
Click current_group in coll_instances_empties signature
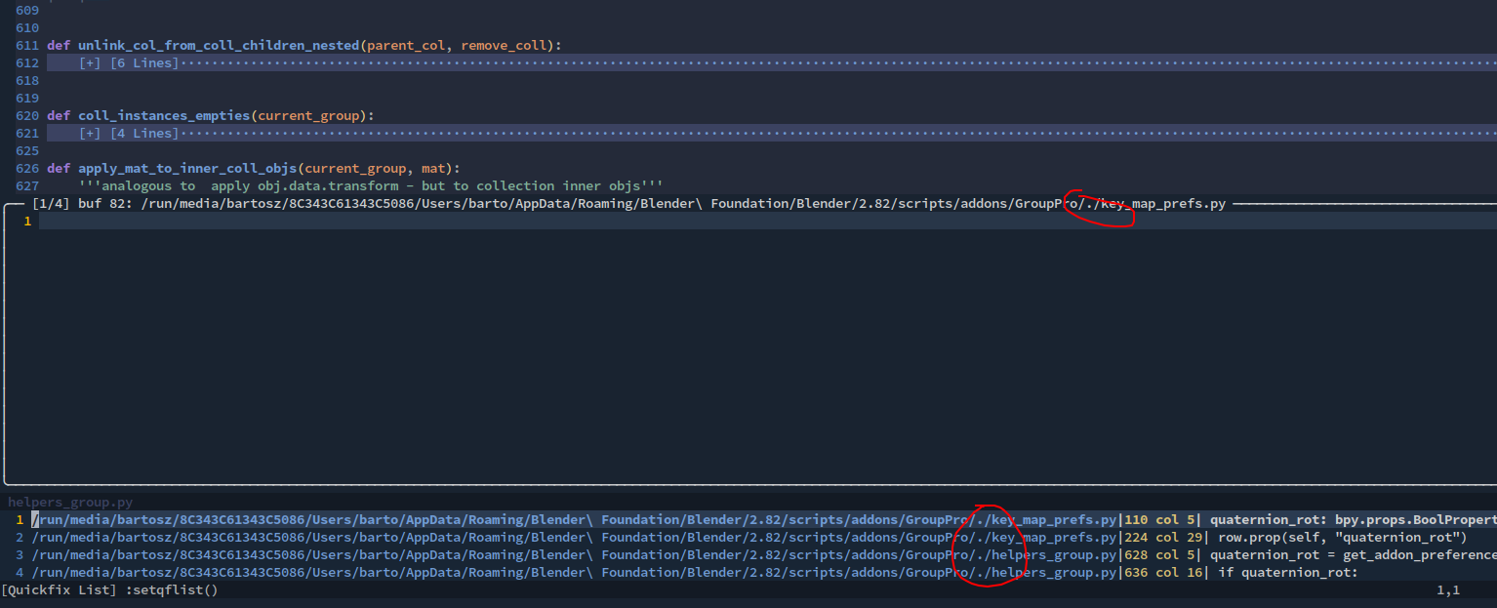[308, 116]
